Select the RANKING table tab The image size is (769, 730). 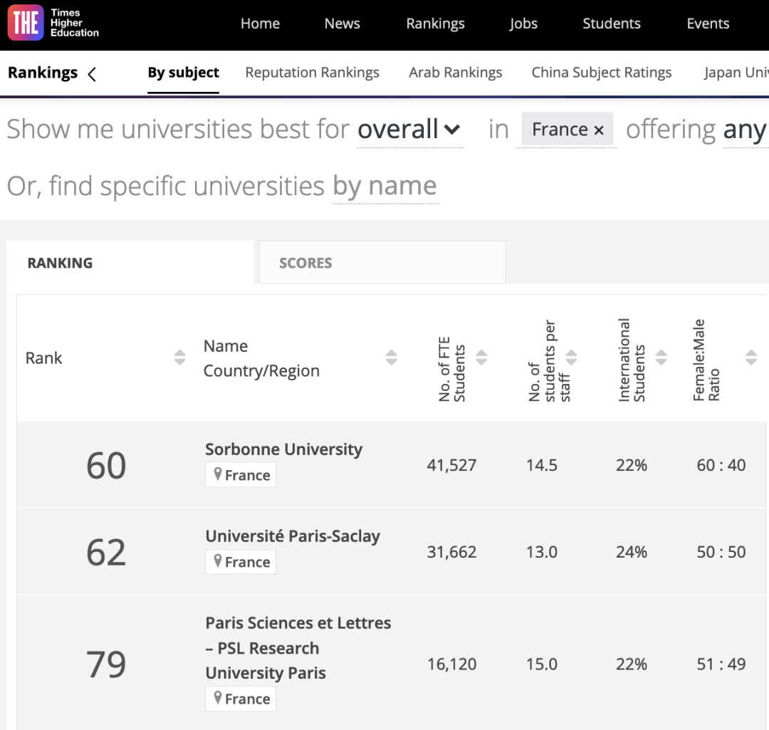point(130,263)
